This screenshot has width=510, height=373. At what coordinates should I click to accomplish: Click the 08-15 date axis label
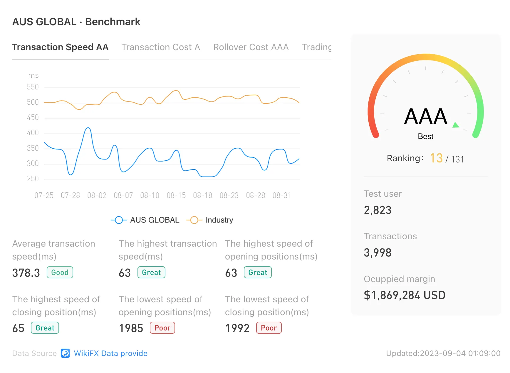pos(176,195)
